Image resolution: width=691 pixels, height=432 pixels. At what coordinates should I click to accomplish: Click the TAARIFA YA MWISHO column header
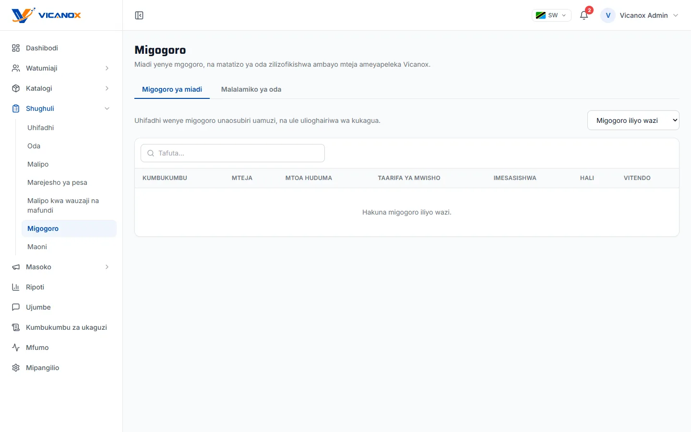409,178
